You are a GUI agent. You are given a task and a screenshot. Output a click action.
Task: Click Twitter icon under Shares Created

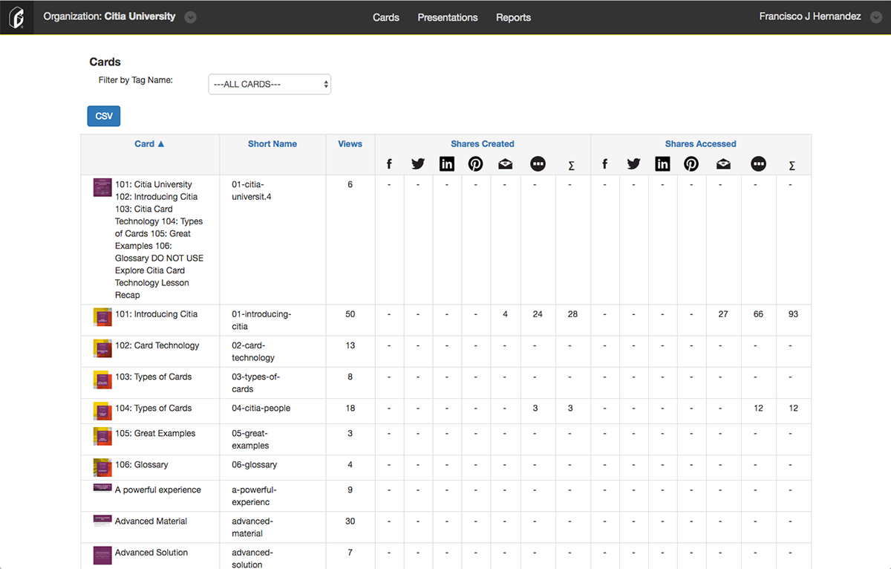tap(418, 164)
